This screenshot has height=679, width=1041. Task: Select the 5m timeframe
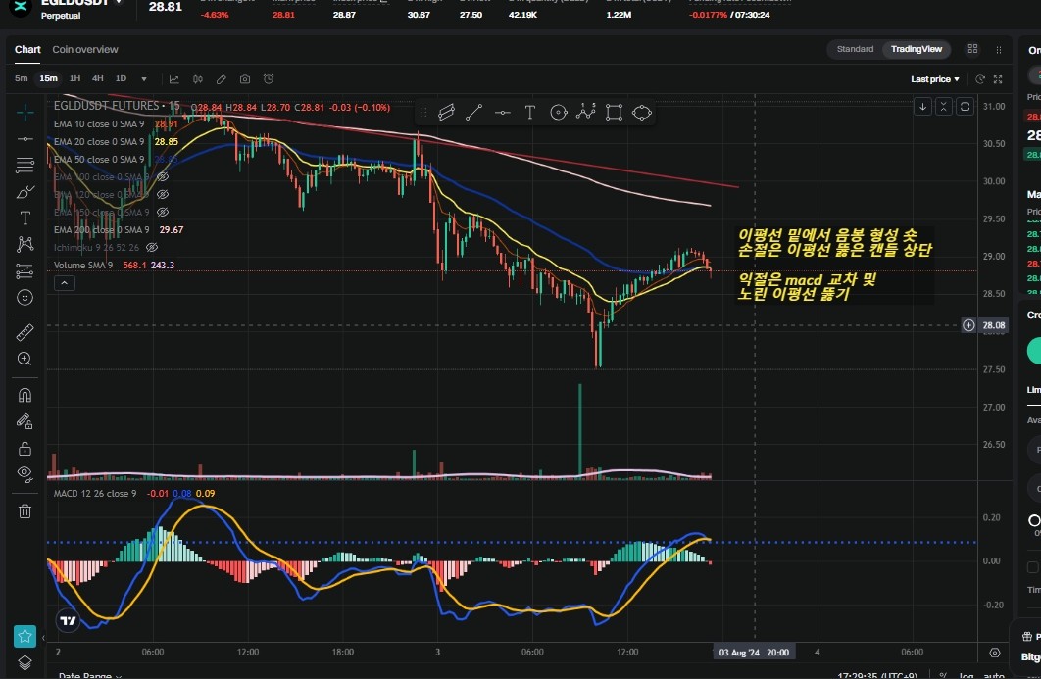(22, 78)
